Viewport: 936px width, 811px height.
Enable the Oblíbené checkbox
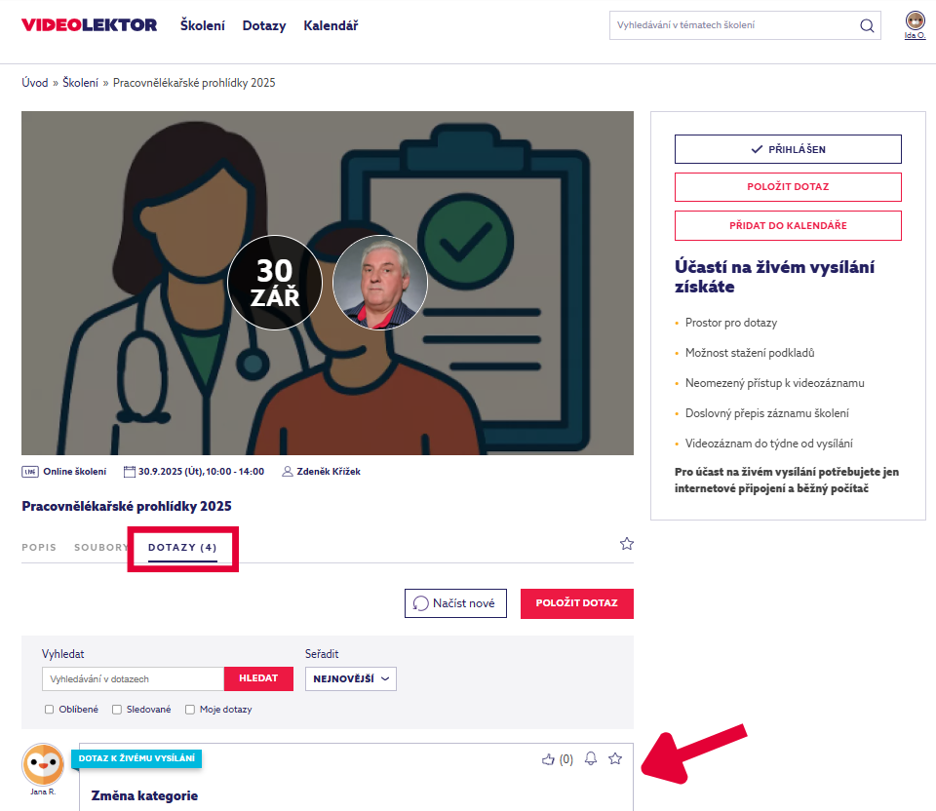pyautogui.click(x=49, y=710)
